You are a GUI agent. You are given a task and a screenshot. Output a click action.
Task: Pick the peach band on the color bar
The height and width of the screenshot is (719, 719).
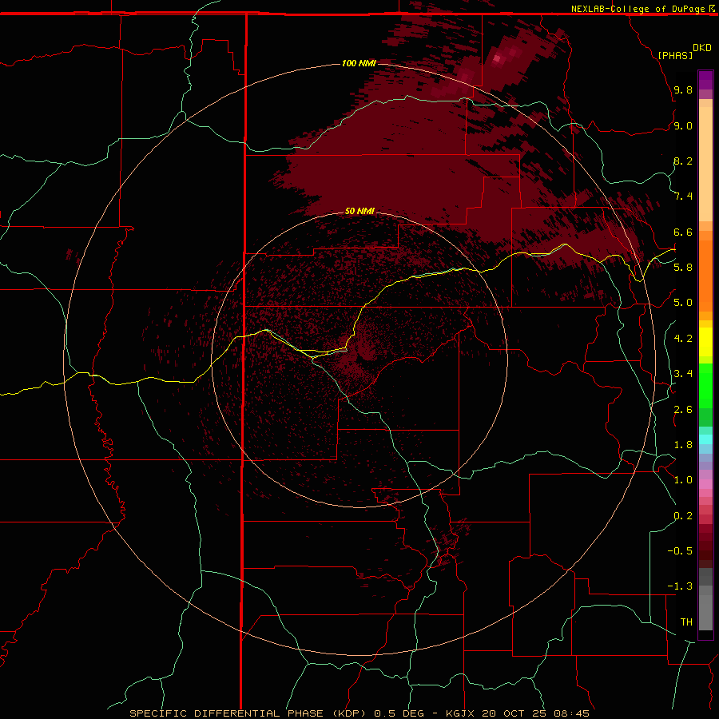[x=705, y=164]
